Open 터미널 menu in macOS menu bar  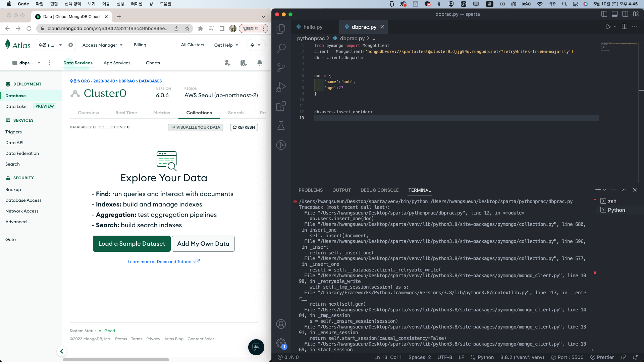click(x=137, y=4)
